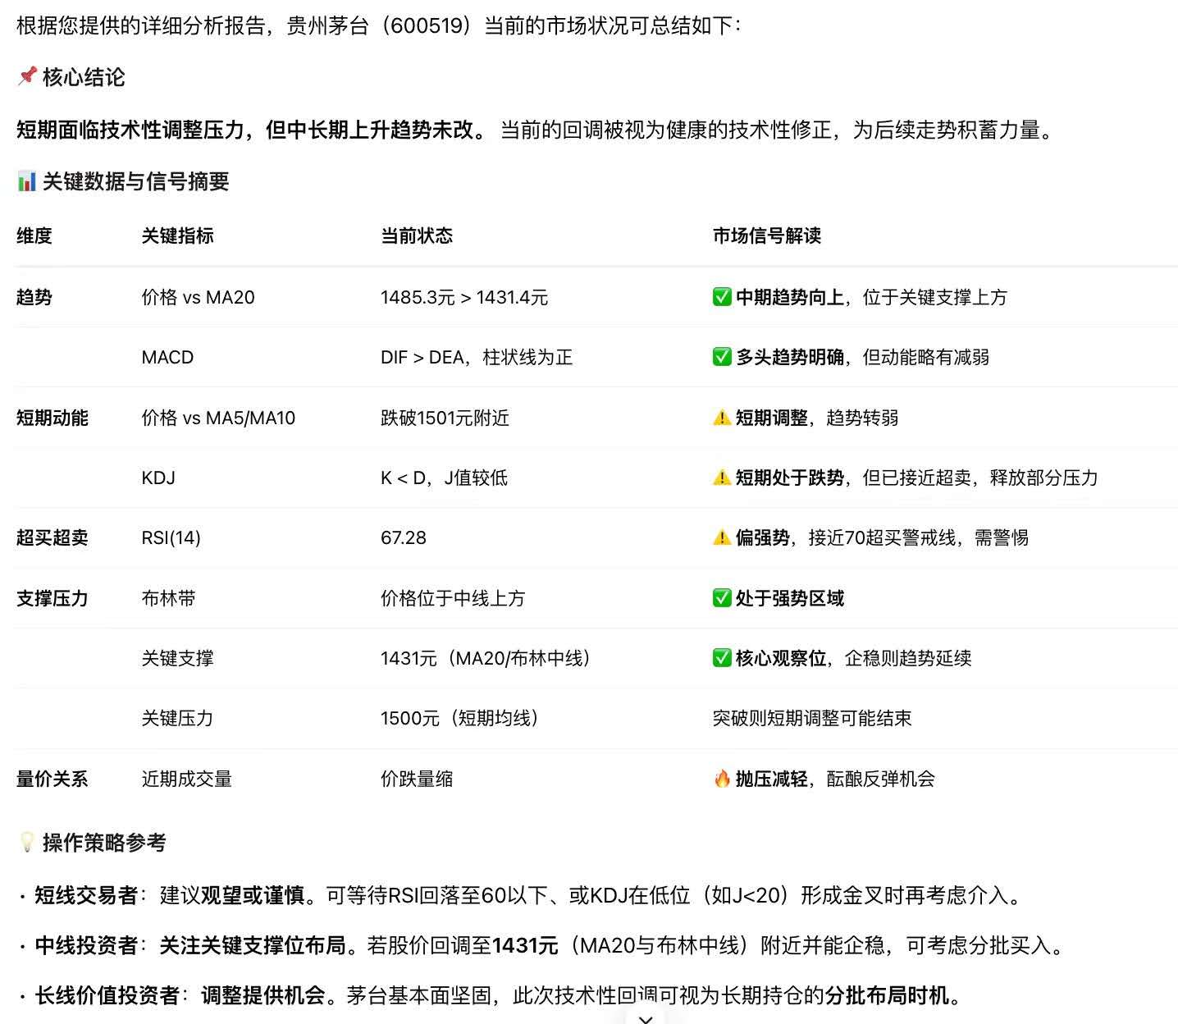The width and height of the screenshot is (1178, 1024).
Task: Click the 市场信号解读 column header
Action: tap(766, 236)
